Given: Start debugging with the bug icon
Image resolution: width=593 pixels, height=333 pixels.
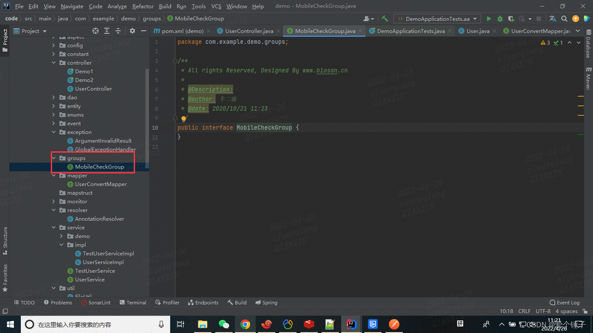Looking at the screenshot, I should pyautogui.click(x=500, y=19).
